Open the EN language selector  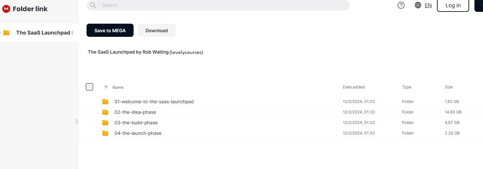coord(428,5)
